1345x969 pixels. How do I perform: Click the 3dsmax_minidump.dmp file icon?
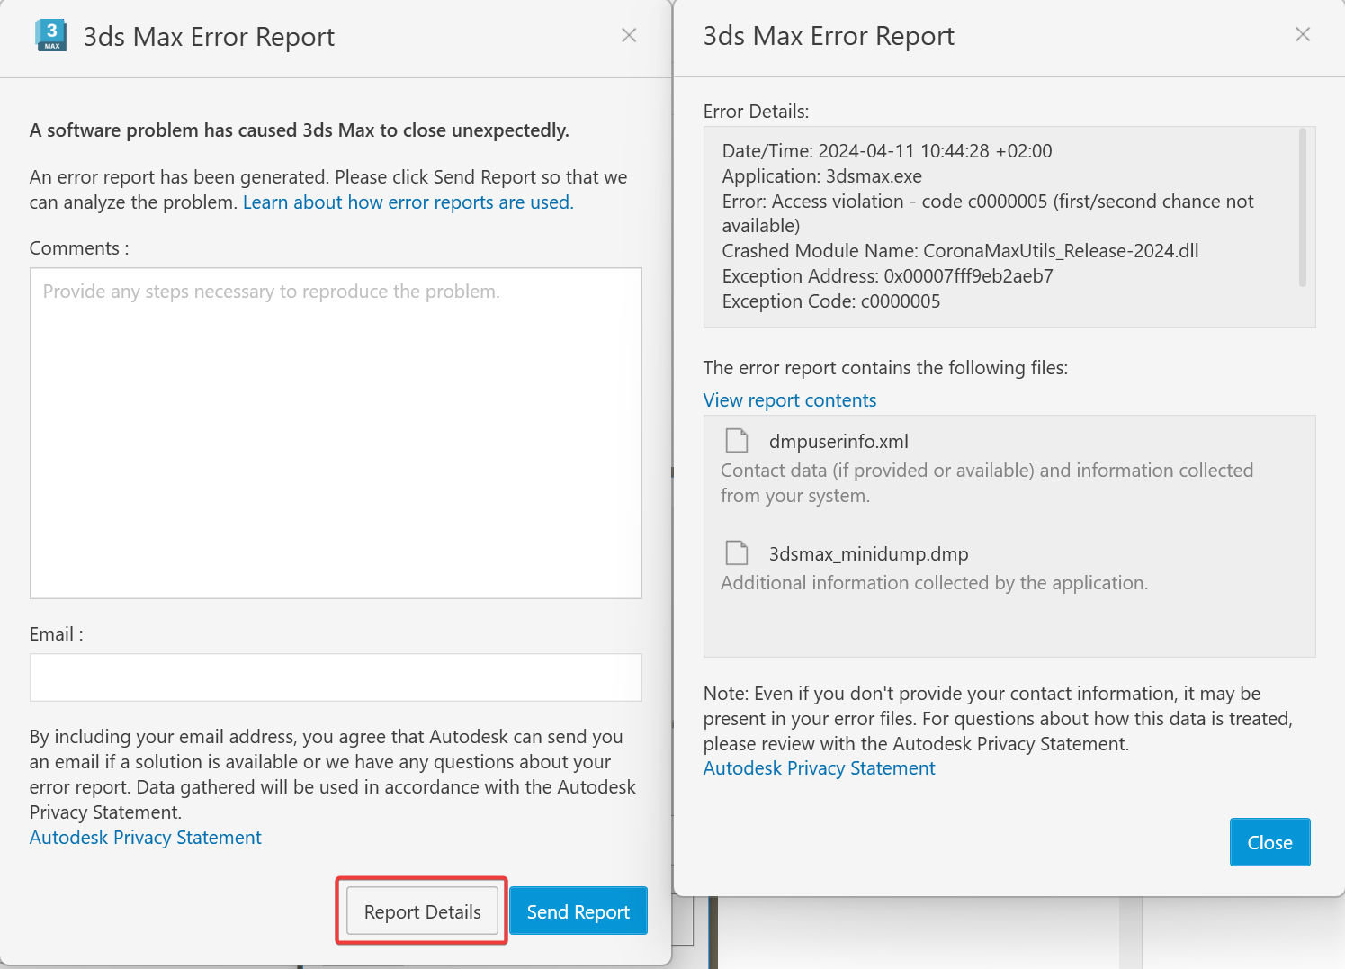pos(737,553)
